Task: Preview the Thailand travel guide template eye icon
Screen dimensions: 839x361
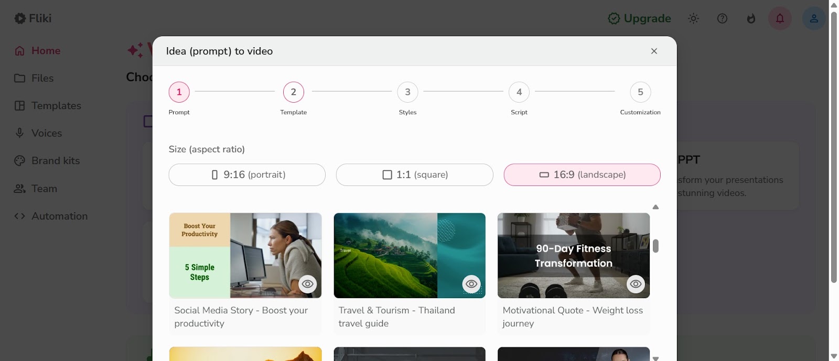Action: coord(471,284)
